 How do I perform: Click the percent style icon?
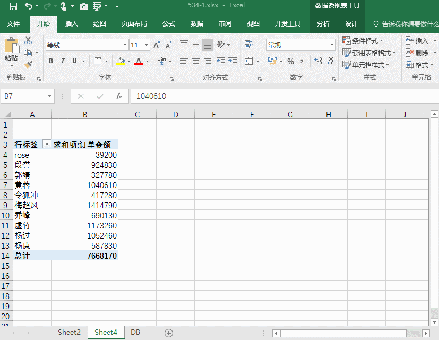point(290,62)
